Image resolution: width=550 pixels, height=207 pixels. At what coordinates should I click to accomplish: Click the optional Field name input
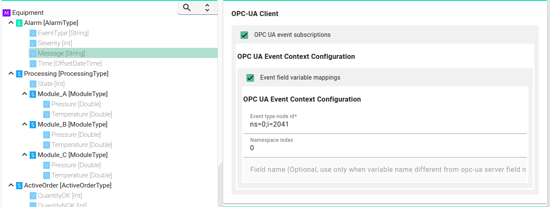(385, 169)
